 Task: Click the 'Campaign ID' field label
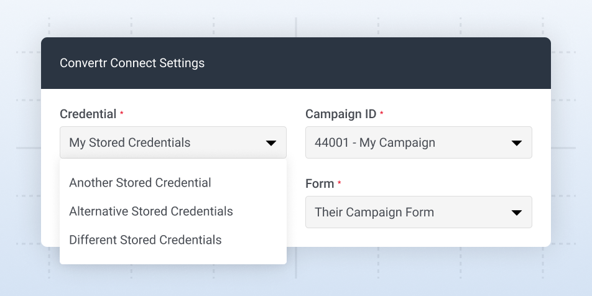341,114
